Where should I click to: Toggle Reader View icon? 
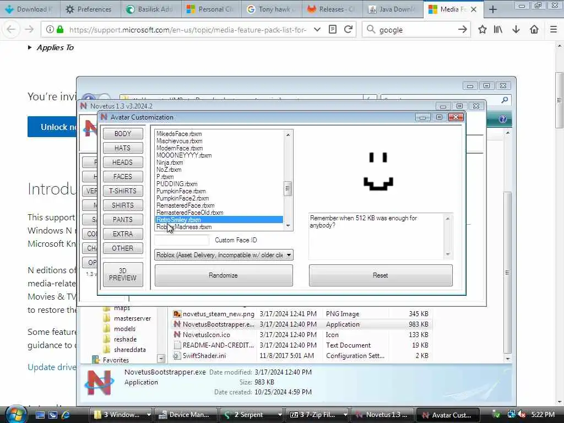click(333, 30)
